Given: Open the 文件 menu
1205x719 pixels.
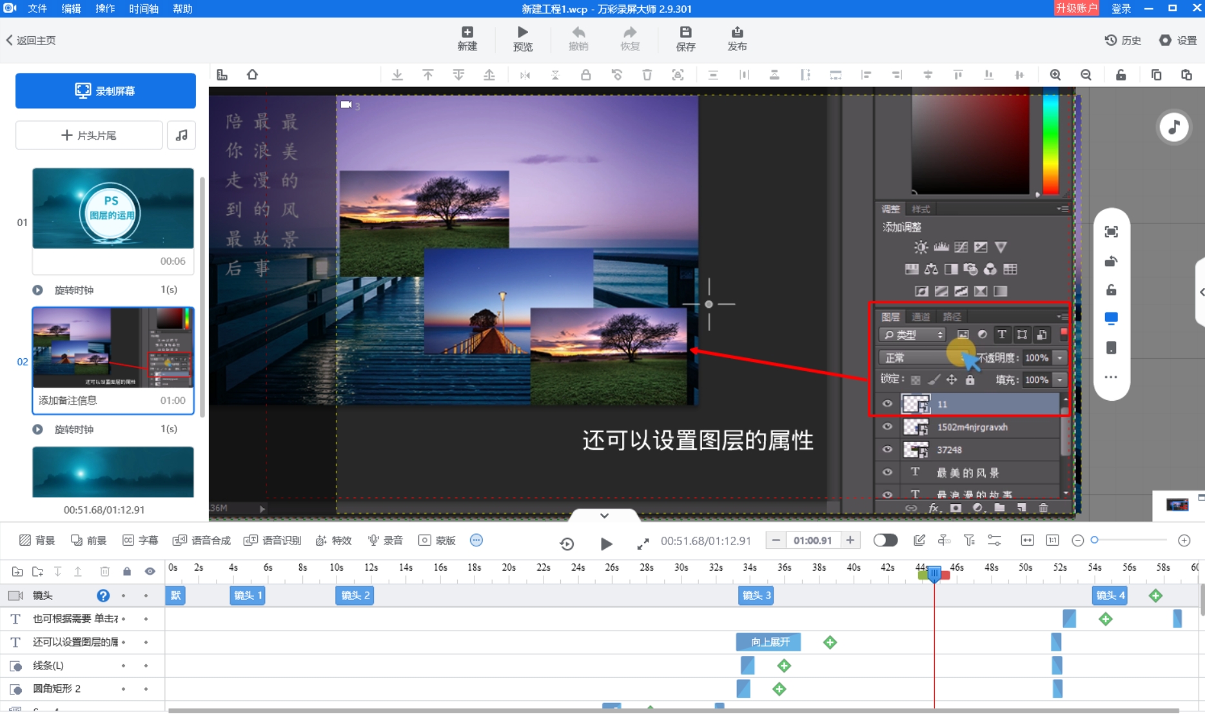Looking at the screenshot, I should pos(37,8).
